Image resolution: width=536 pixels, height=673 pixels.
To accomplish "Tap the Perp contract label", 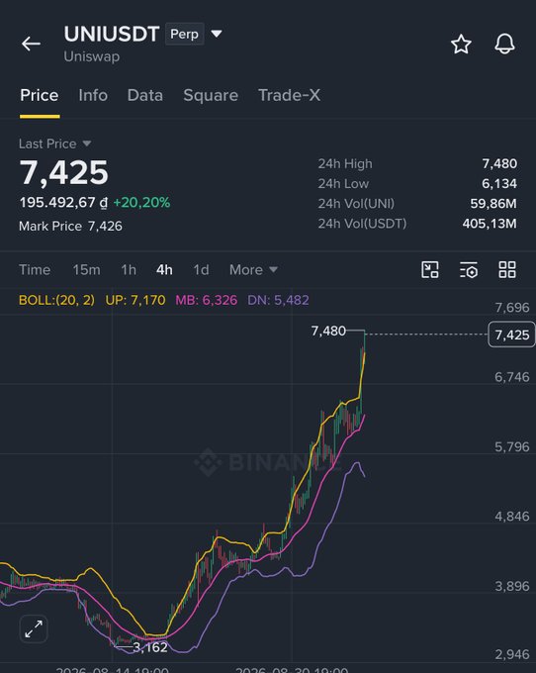I will [x=184, y=34].
